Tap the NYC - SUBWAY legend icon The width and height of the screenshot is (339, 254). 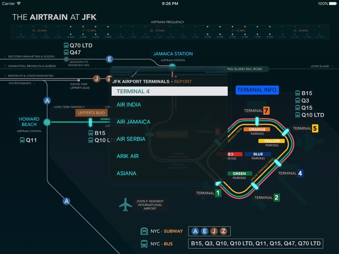point(144,231)
